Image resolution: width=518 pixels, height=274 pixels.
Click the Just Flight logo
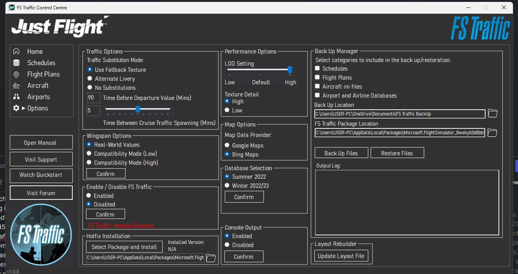coord(60,27)
